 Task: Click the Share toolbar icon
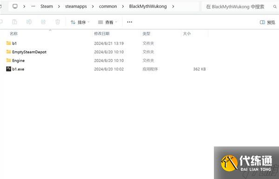click(x=43, y=22)
